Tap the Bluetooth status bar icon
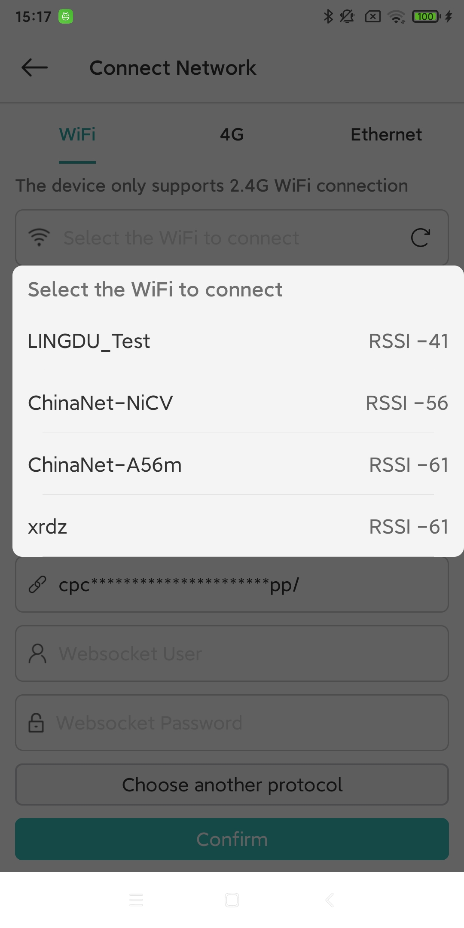 [x=328, y=17]
